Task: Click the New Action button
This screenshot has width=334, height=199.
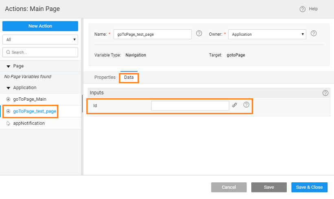Action: tap(40, 26)
